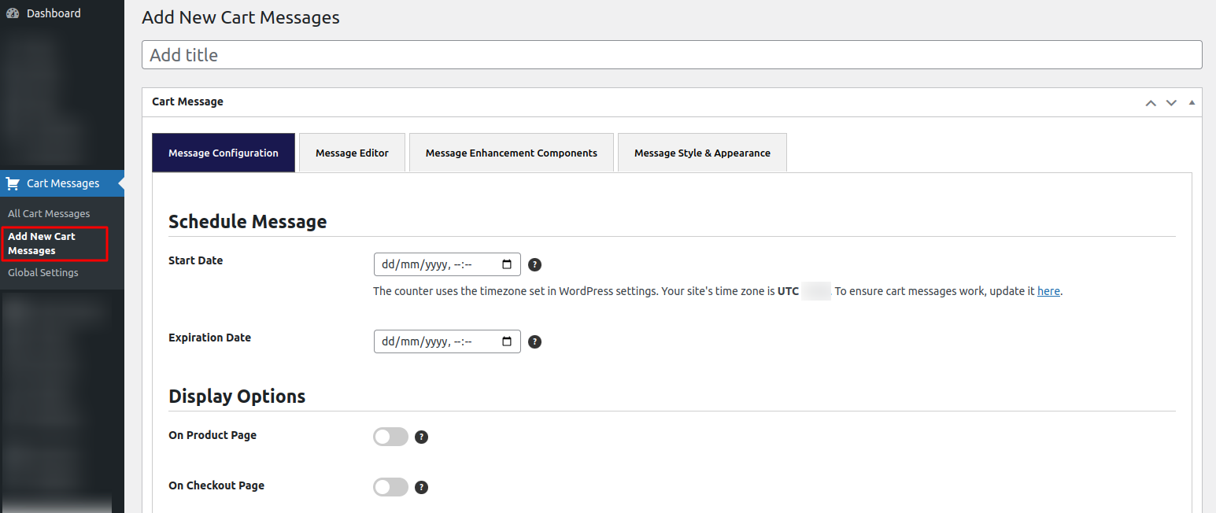Enable the On Product Page toggle

pyautogui.click(x=390, y=437)
